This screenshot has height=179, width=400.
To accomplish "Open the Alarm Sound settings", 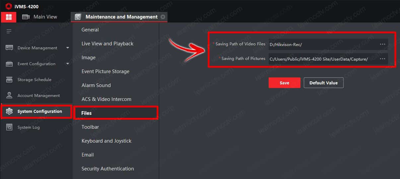I will point(96,85).
